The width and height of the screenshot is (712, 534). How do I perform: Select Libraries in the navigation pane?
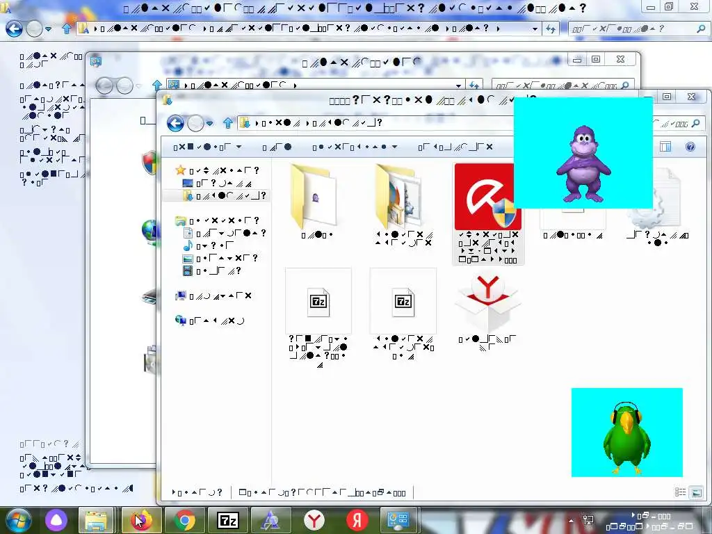[x=218, y=220]
